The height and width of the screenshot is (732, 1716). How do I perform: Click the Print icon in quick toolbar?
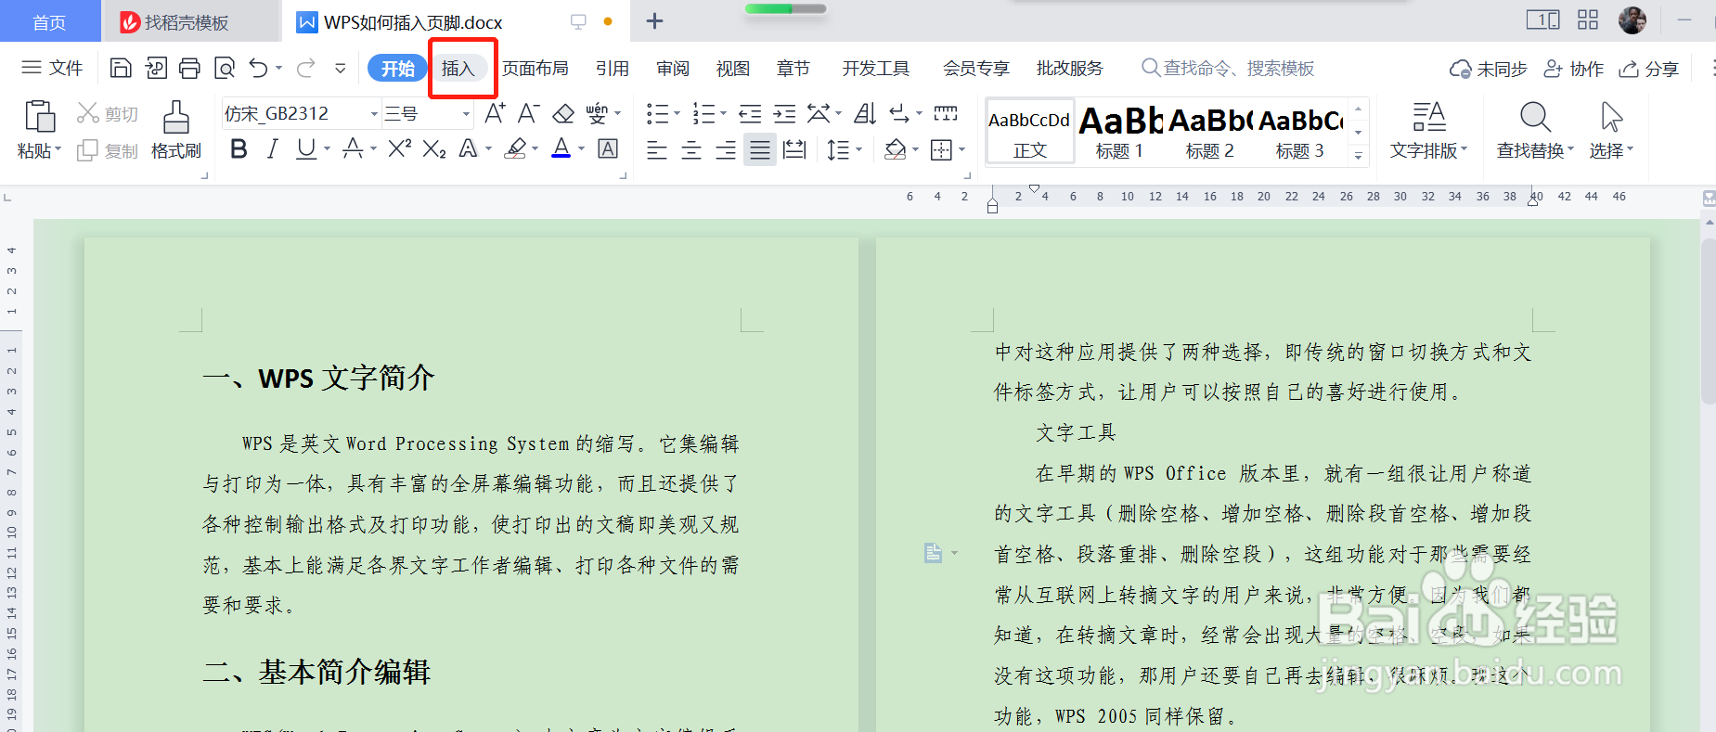point(190,68)
